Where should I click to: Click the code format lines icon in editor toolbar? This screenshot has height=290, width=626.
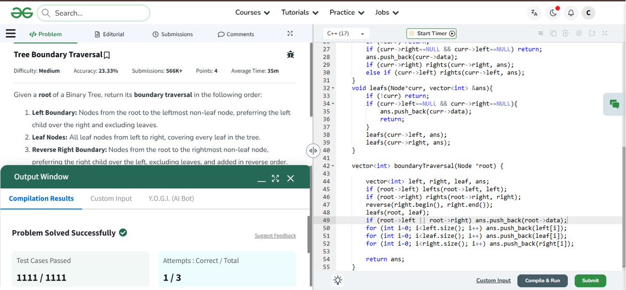540,33
